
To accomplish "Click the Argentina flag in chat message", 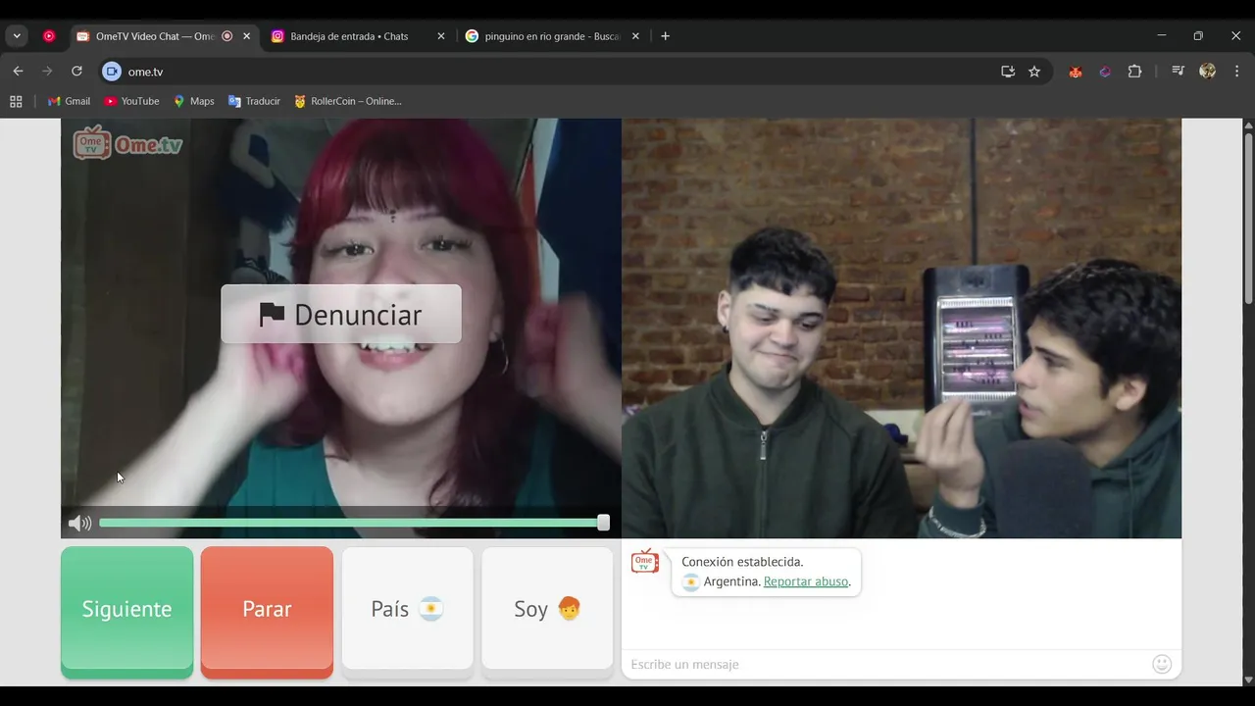I will pyautogui.click(x=691, y=581).
